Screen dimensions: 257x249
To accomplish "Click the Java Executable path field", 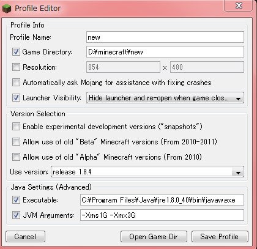I will (162, 200).
